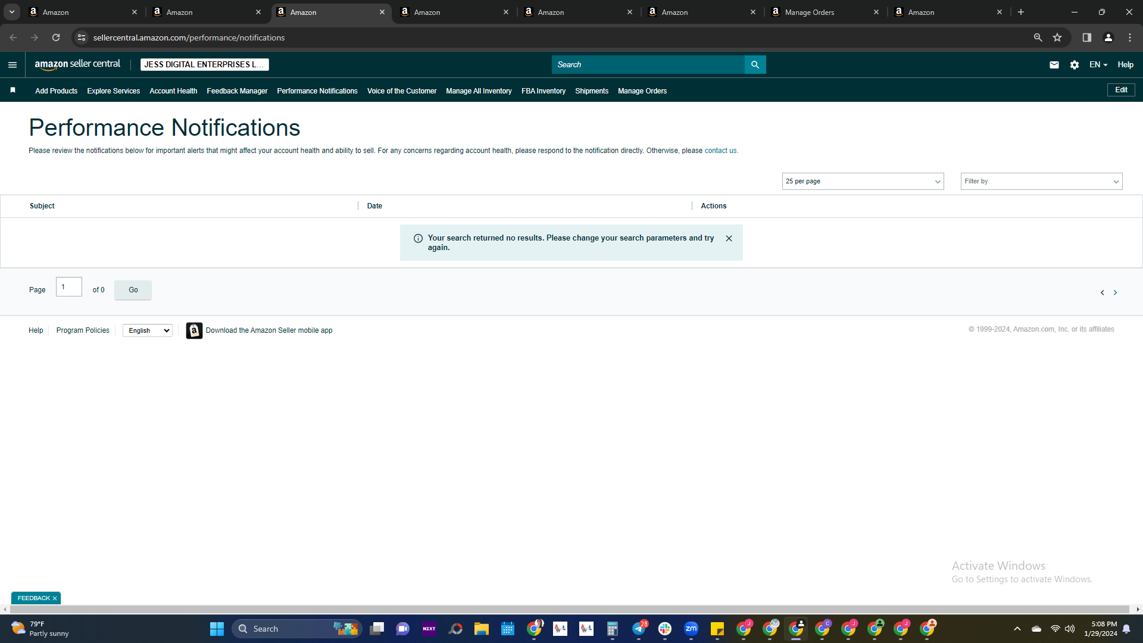The image size is (1143, 643).
Task: Dismiss the no-results alert with X
Action: click(729, 238)
